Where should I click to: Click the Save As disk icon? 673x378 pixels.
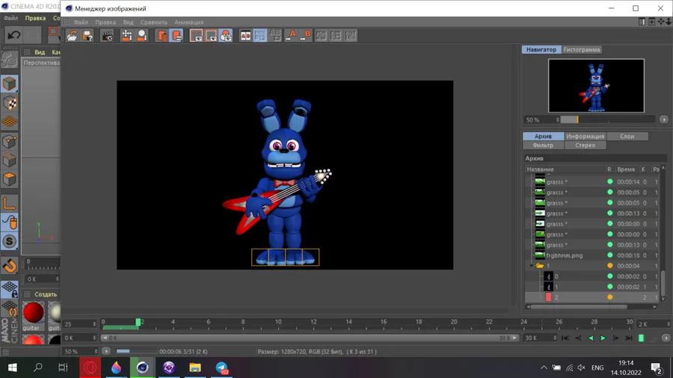click(x=87, y=36)
